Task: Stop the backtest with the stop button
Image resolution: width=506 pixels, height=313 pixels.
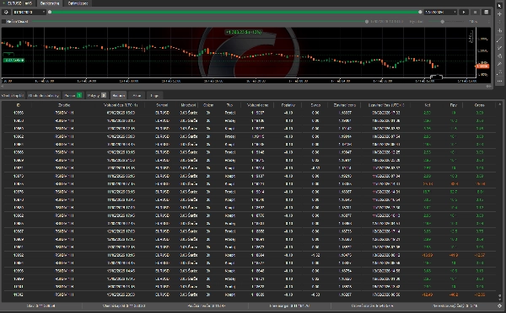Action: (x=475, y=13)
